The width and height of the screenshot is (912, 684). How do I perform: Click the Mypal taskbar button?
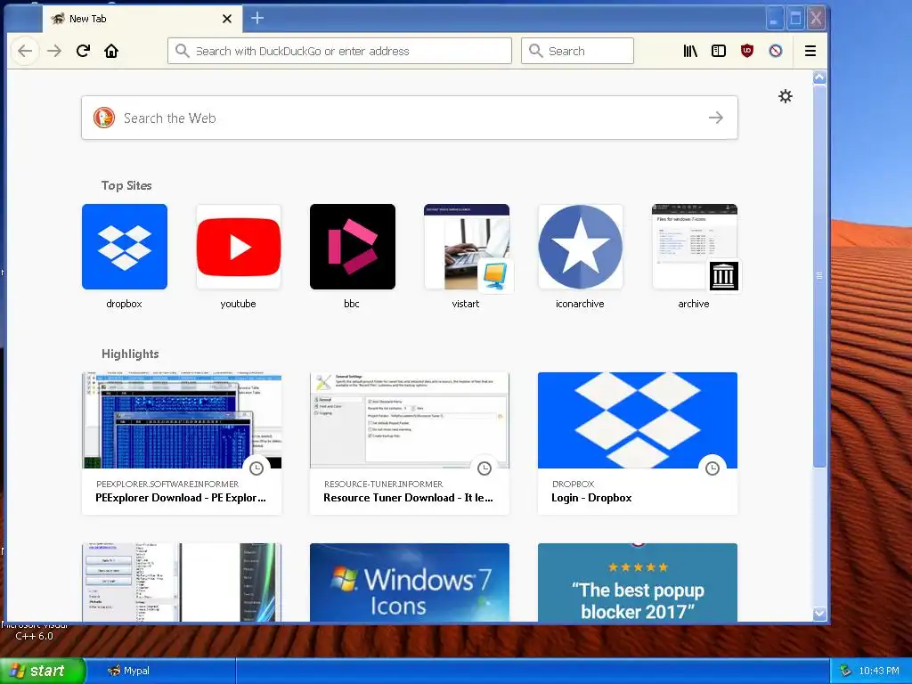pos(161,671)
